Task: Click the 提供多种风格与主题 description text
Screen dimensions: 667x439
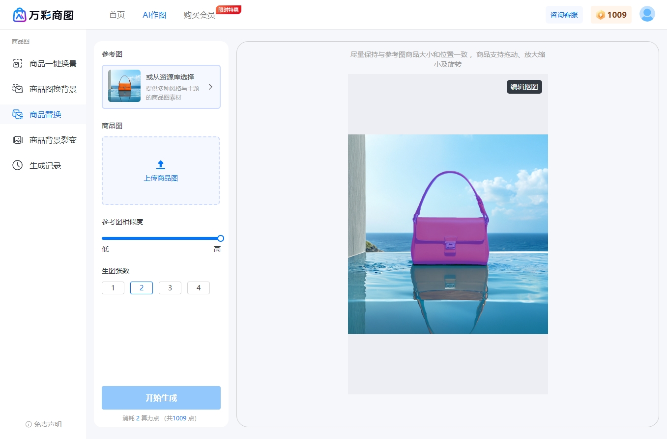Action: pos(173,93)
